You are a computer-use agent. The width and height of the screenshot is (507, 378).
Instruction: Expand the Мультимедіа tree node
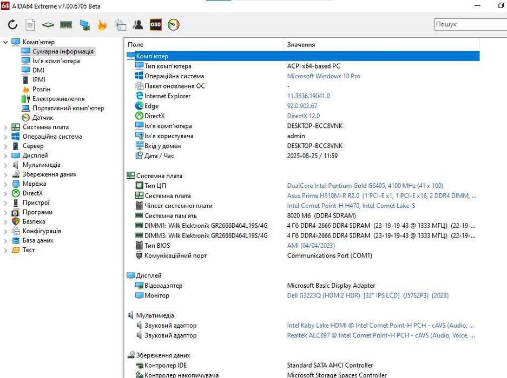(x=5, y=165)
